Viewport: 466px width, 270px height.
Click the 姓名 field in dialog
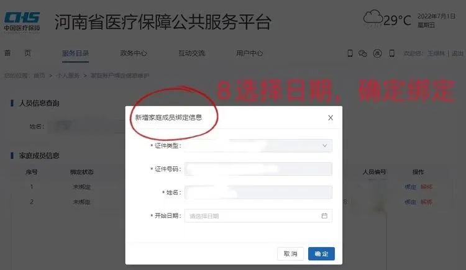(258, 192)
